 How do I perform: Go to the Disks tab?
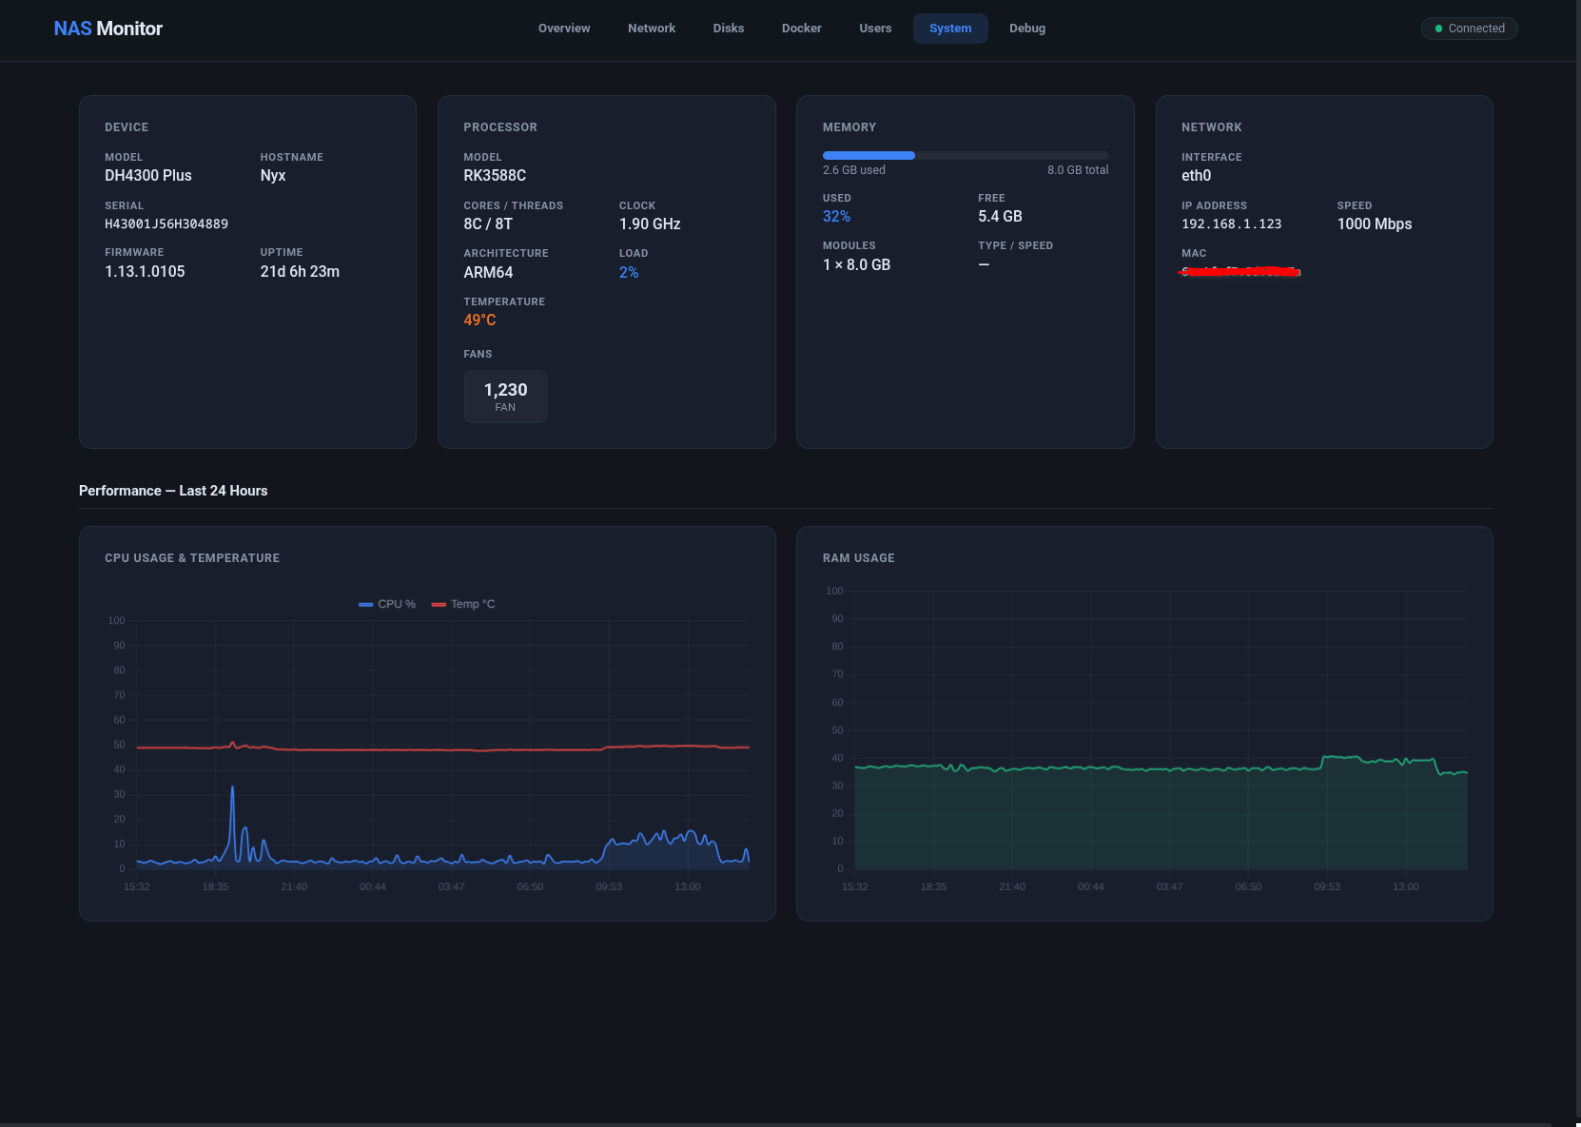tap(728, 29)
